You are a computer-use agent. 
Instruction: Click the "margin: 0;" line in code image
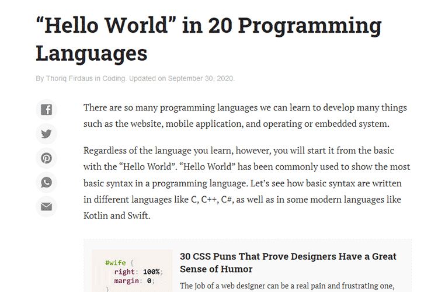(134, 280)
